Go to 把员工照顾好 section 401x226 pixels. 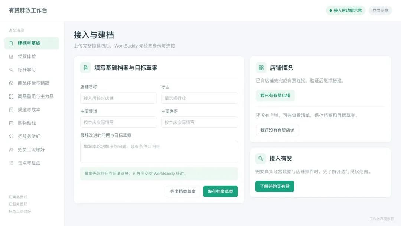click(32, 150)
